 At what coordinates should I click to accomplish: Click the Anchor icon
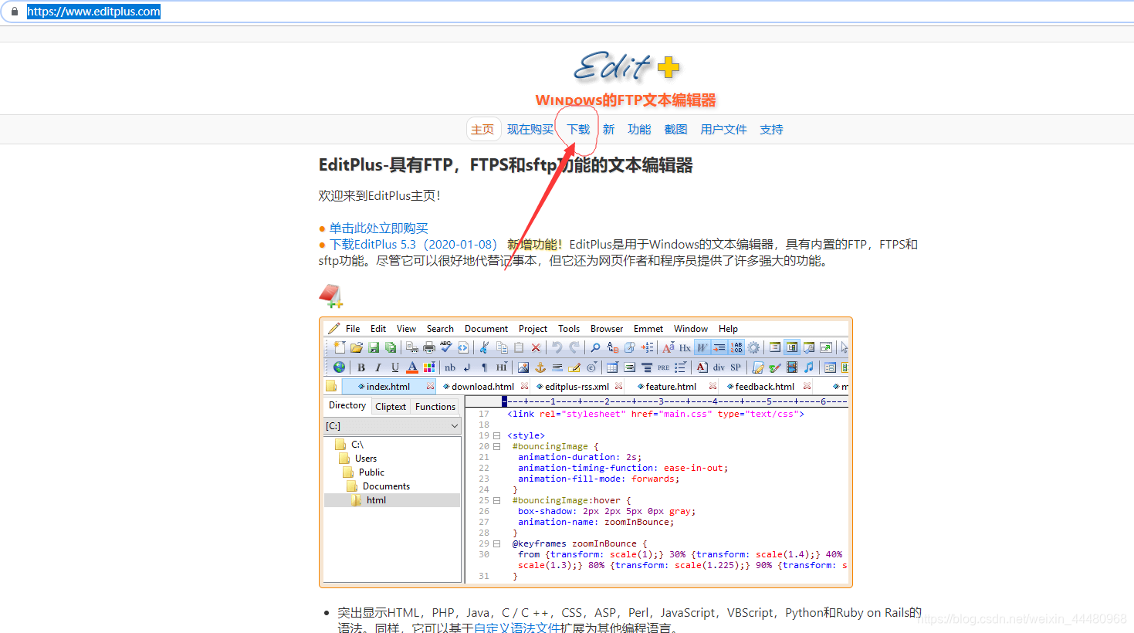[x=540, y=367]
